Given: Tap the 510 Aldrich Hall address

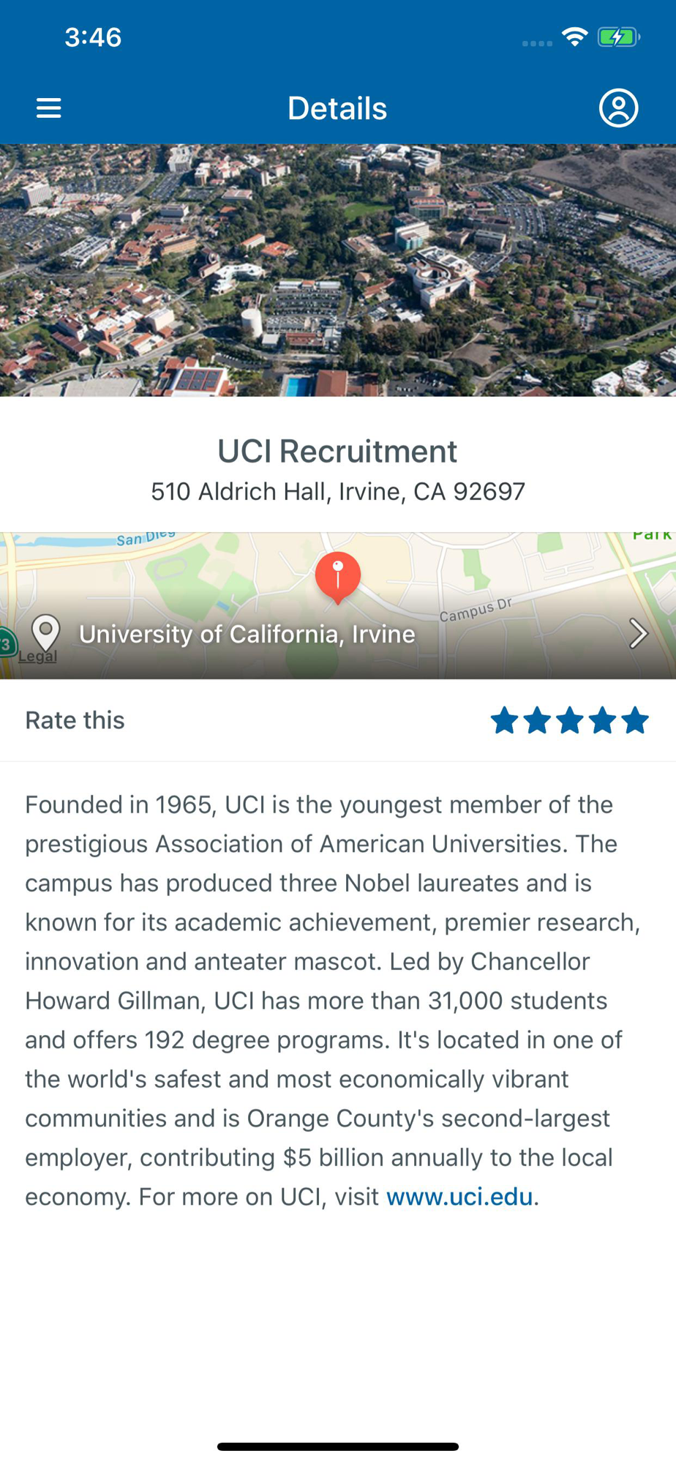Looking at the screenshot, I should click(338, 491).
